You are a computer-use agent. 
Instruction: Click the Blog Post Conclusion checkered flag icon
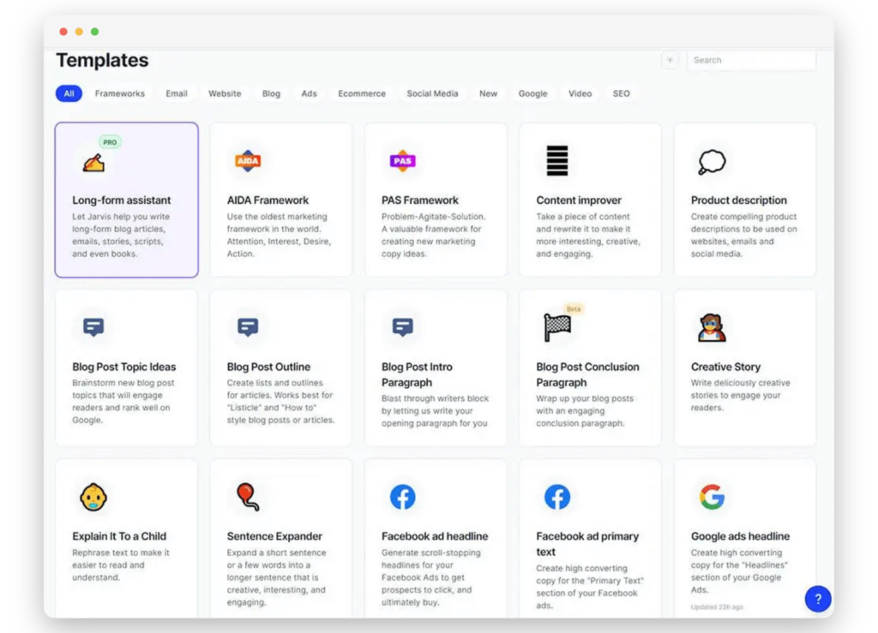(557, 327)
